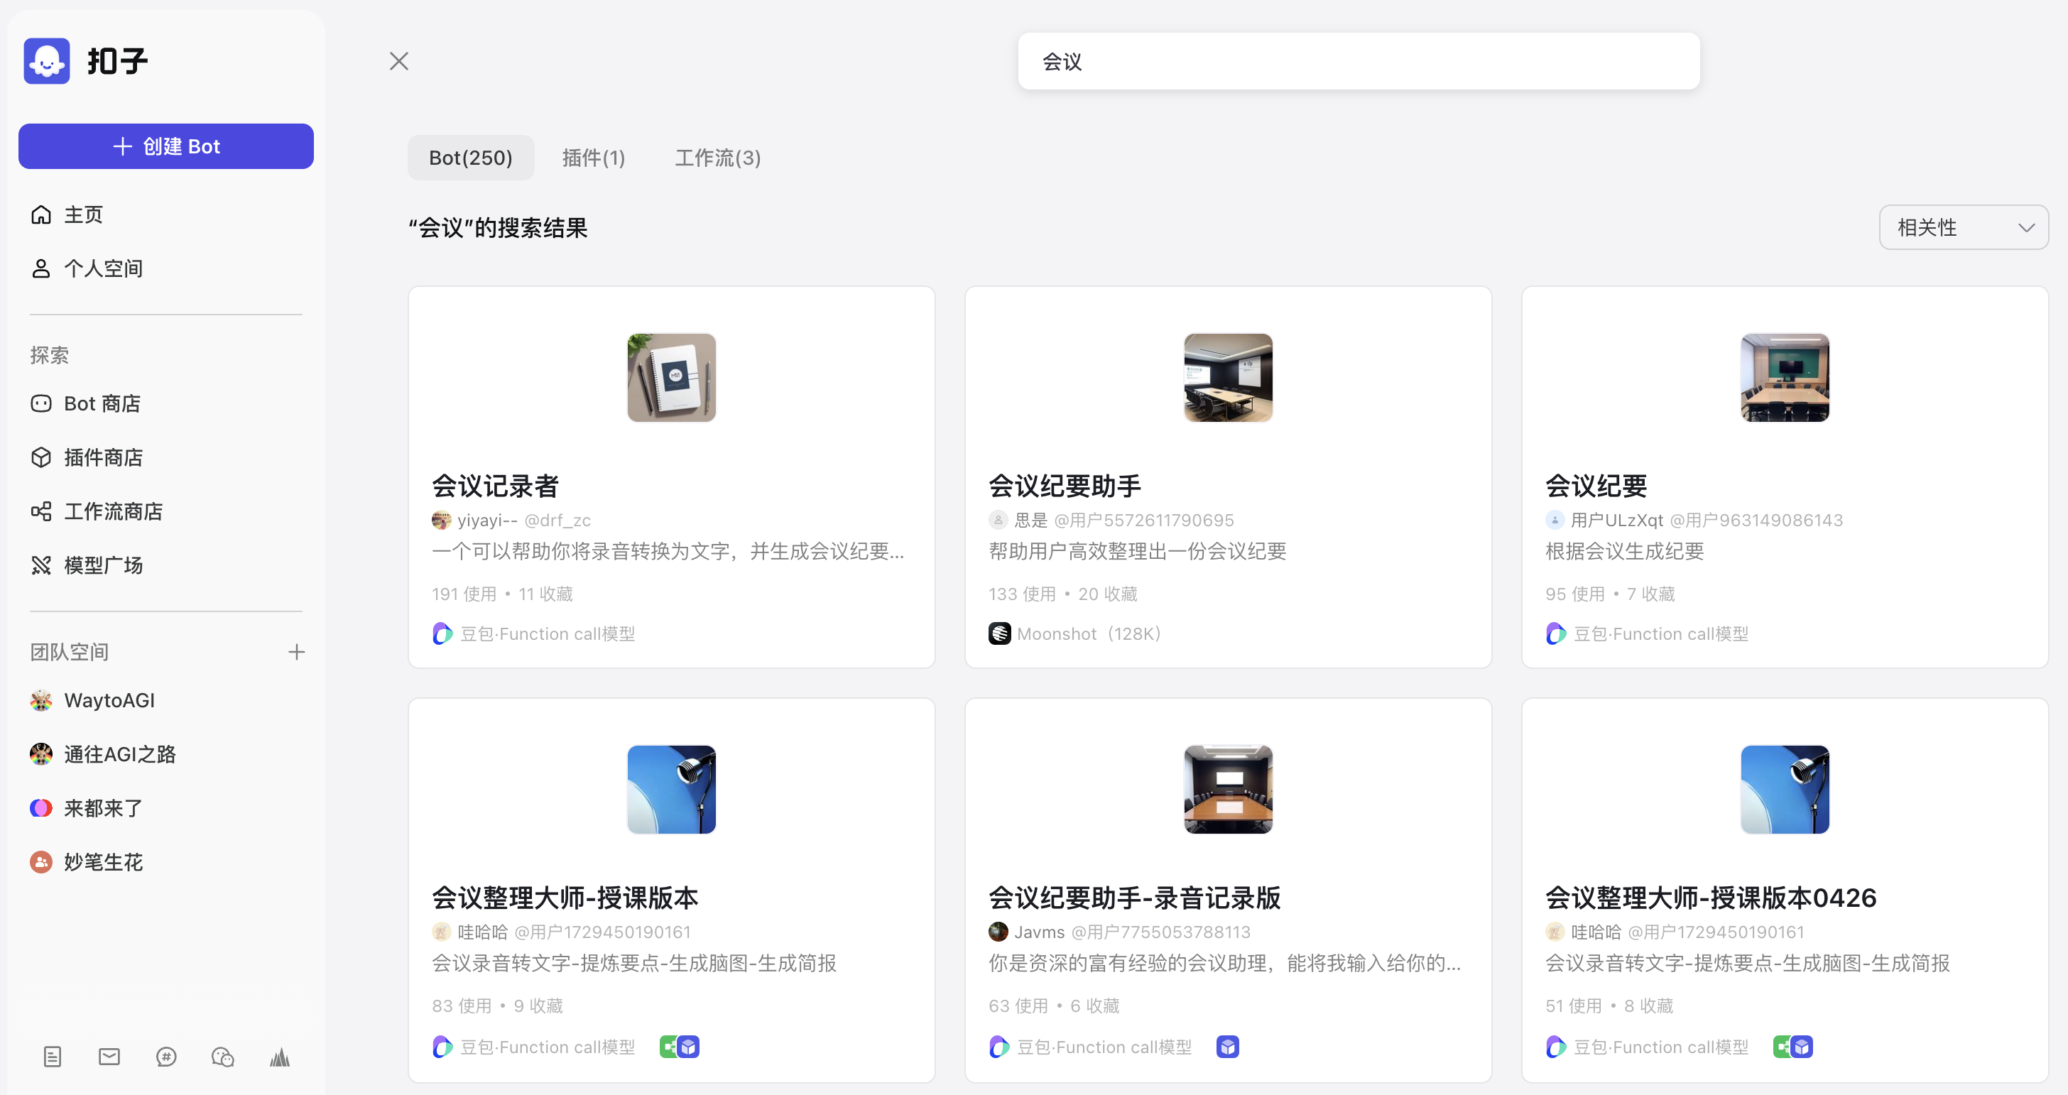Close search with the X icon

(x=399, y=61)
